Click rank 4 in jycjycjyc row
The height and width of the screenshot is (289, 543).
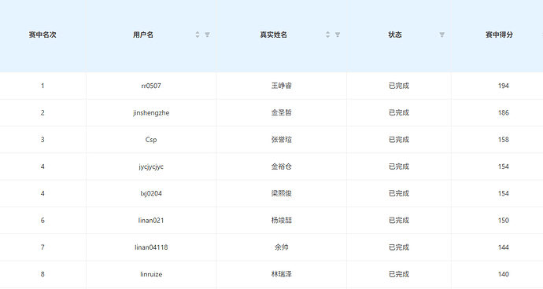click(42, 166)
